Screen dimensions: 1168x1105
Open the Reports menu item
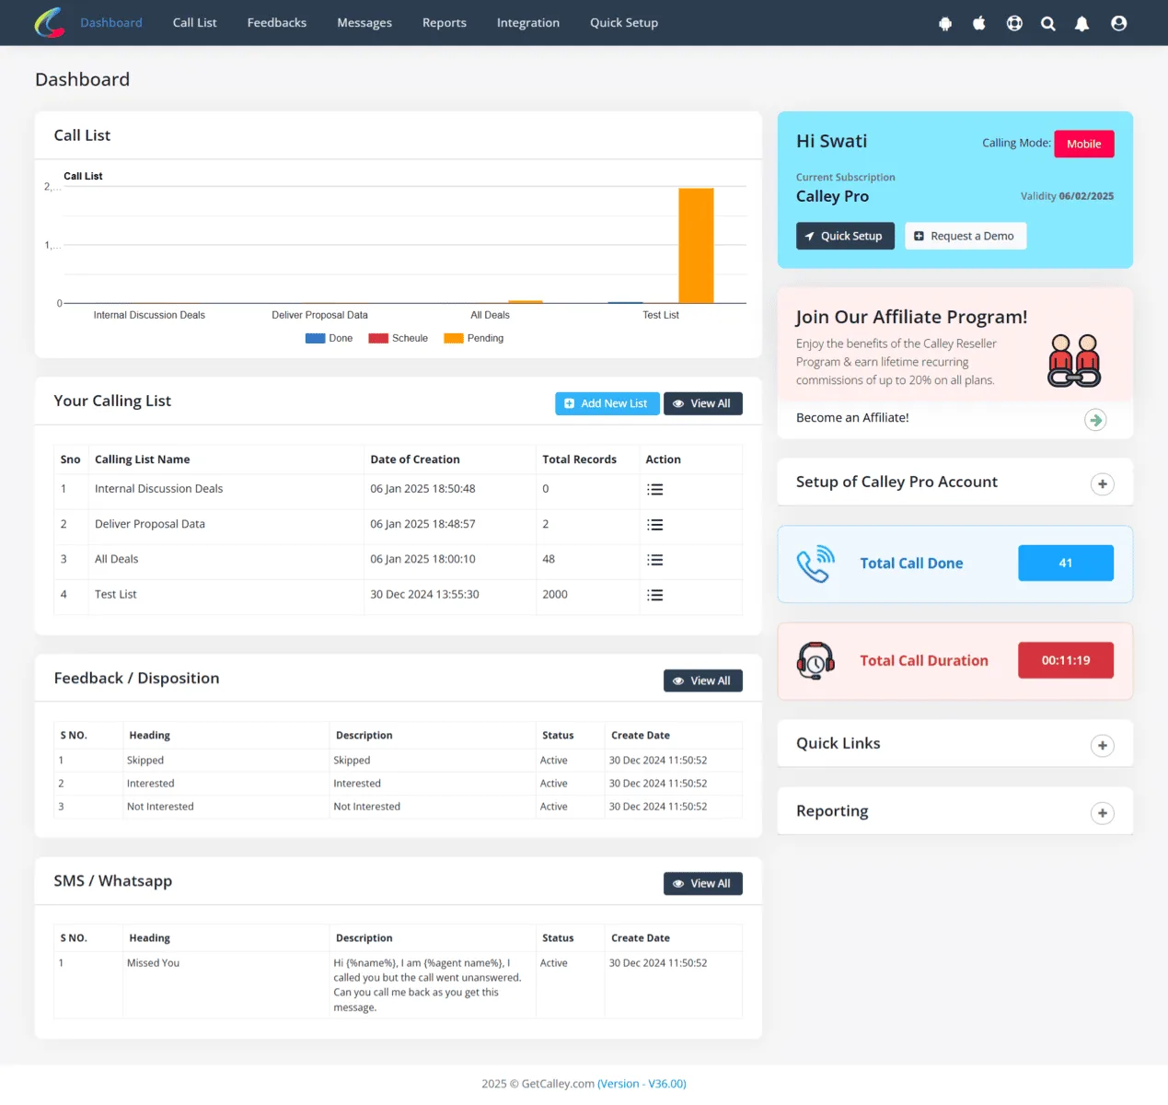[x=445, y=23]
